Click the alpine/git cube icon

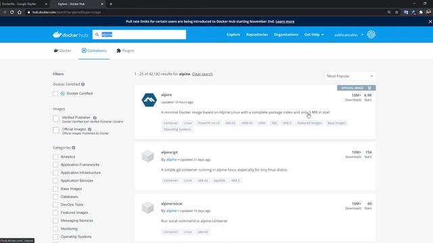click(147, 156)
